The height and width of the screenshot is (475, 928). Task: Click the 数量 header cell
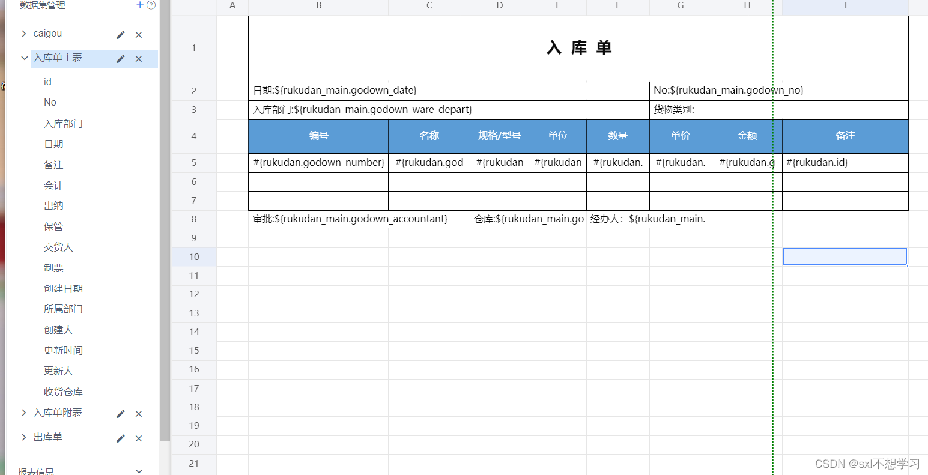pos(618,136)
